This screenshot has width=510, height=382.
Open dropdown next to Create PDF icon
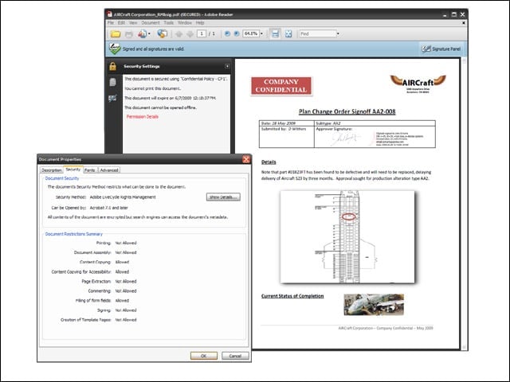[x=149, y=33]
